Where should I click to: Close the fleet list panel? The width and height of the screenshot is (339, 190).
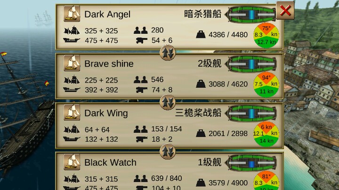coord(285,10)
